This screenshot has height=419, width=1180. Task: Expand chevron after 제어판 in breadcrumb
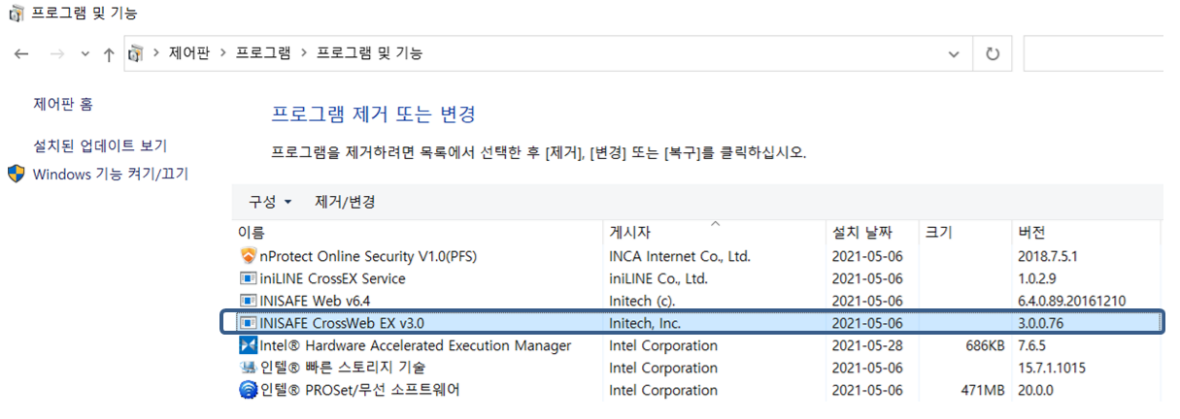pyautogui.click(x=223, y=53)
